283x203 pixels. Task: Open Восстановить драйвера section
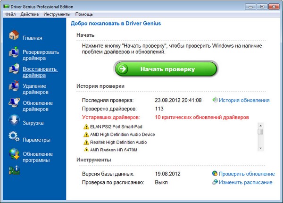[x=40, y=72]
